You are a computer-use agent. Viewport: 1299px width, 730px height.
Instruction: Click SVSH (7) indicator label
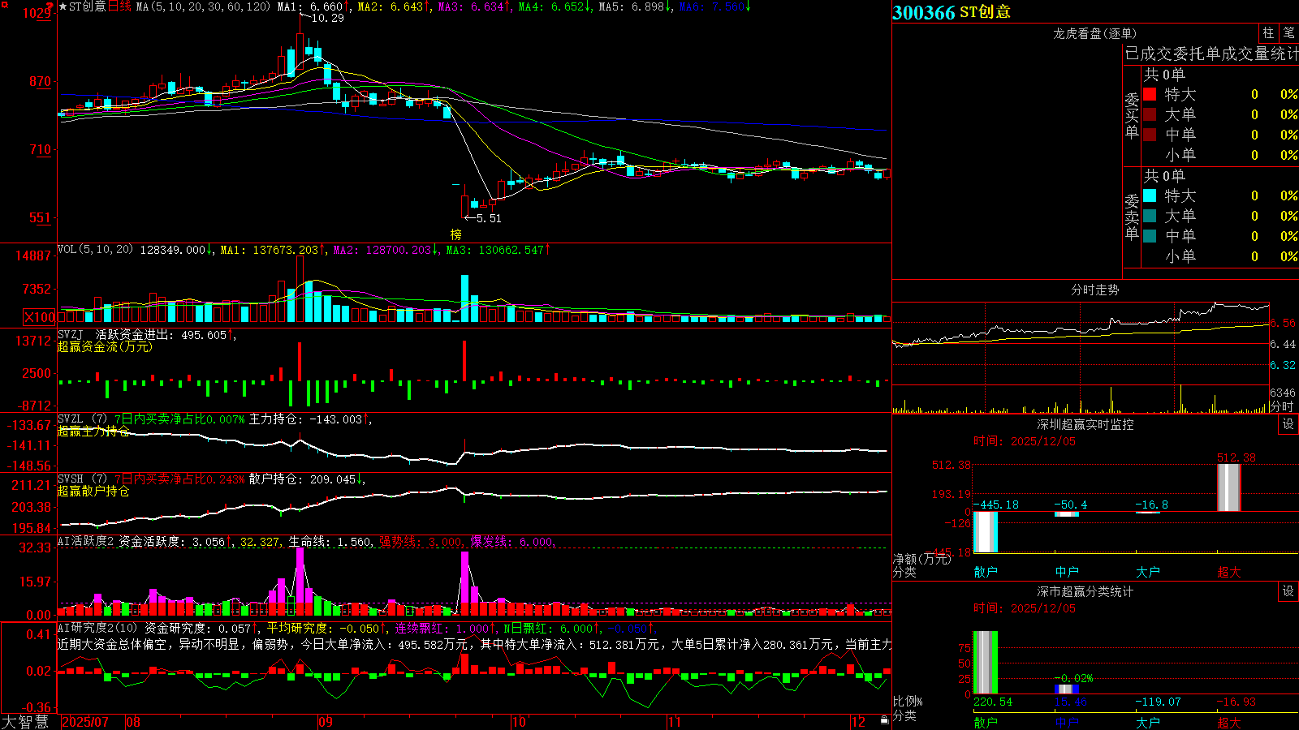coord(82,479)
